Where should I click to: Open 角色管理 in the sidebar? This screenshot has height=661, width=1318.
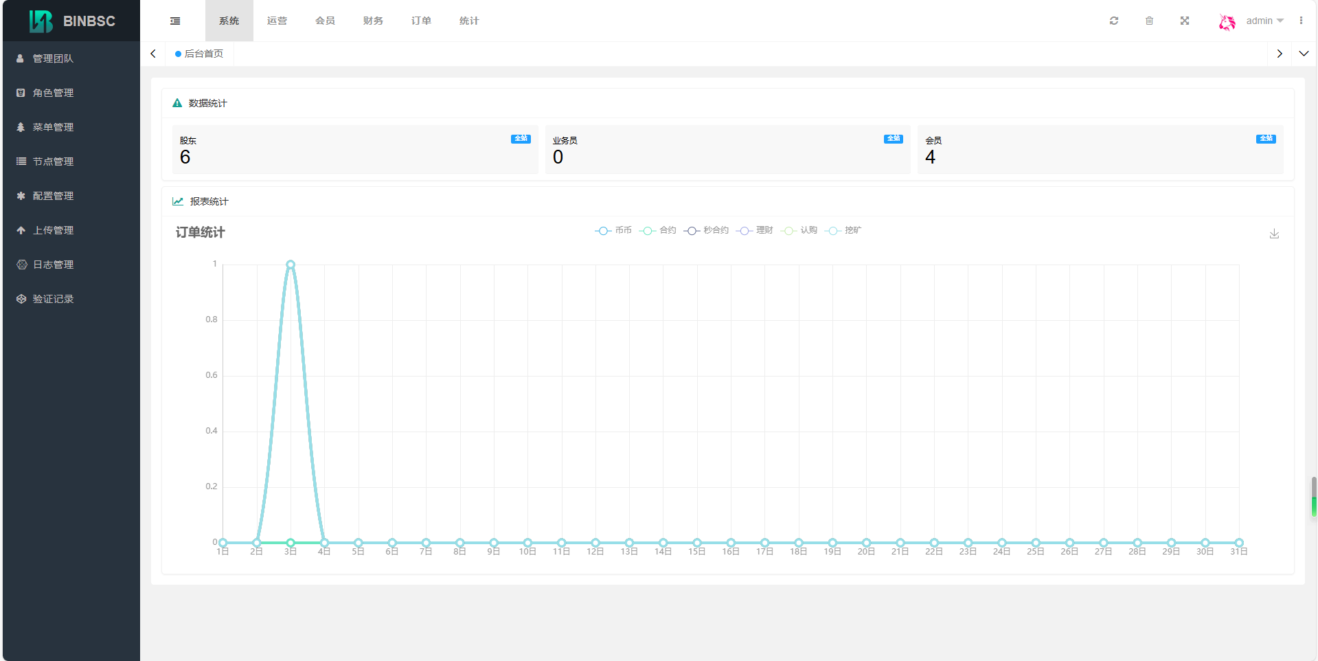(54, 93)
